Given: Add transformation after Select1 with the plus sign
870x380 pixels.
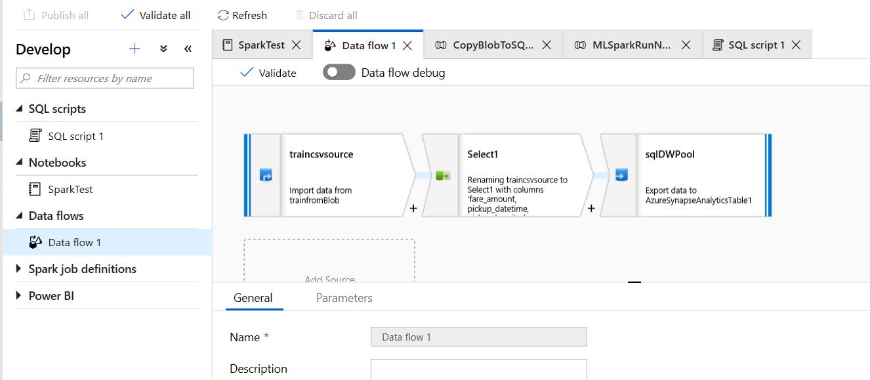Looking at the screenshot, I should (591, 208).
